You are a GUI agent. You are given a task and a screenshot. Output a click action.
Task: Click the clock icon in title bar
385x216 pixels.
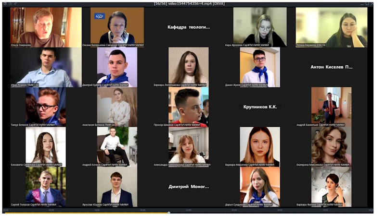pyautogui.click(x=10, y=3)
